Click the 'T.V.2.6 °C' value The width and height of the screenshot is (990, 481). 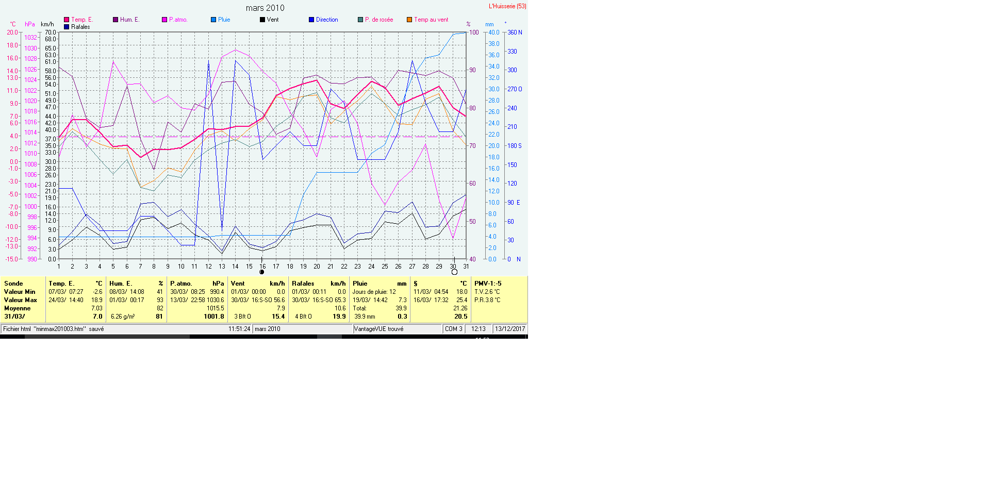(487, 292)
